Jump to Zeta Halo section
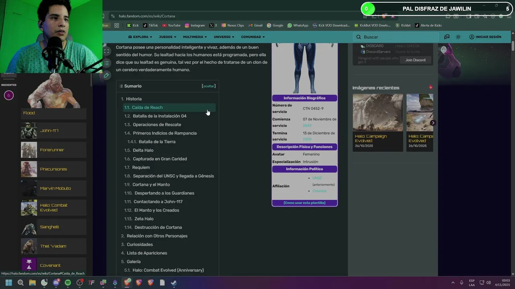The width and height of the screenshot is (515, 289). (144, 219)
